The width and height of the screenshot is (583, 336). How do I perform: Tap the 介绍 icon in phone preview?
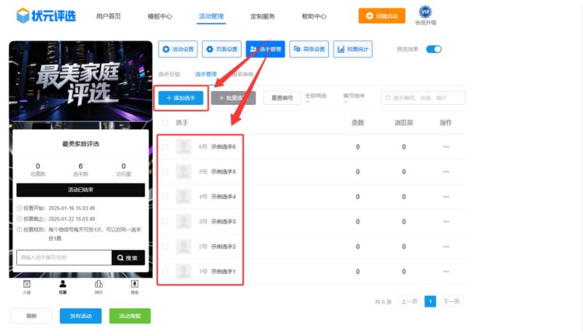pos(26,285)
